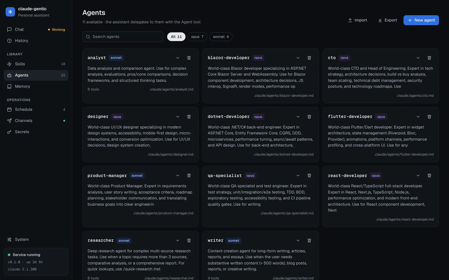Click the flutter-developer agent name
The height and width of the screenshot is (280, 449).
350,116
